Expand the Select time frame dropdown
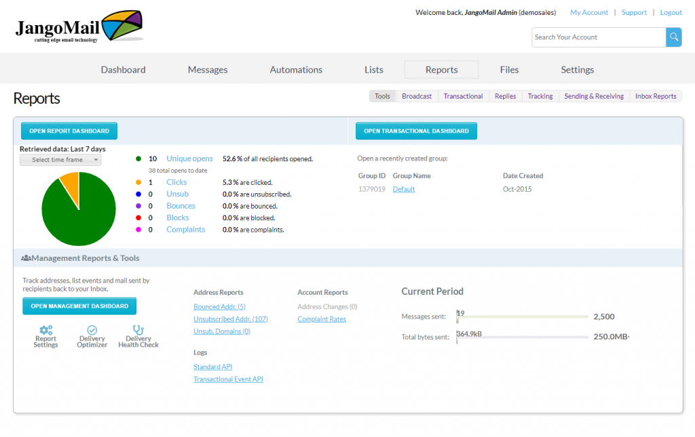695x437 pixels. 60,160
